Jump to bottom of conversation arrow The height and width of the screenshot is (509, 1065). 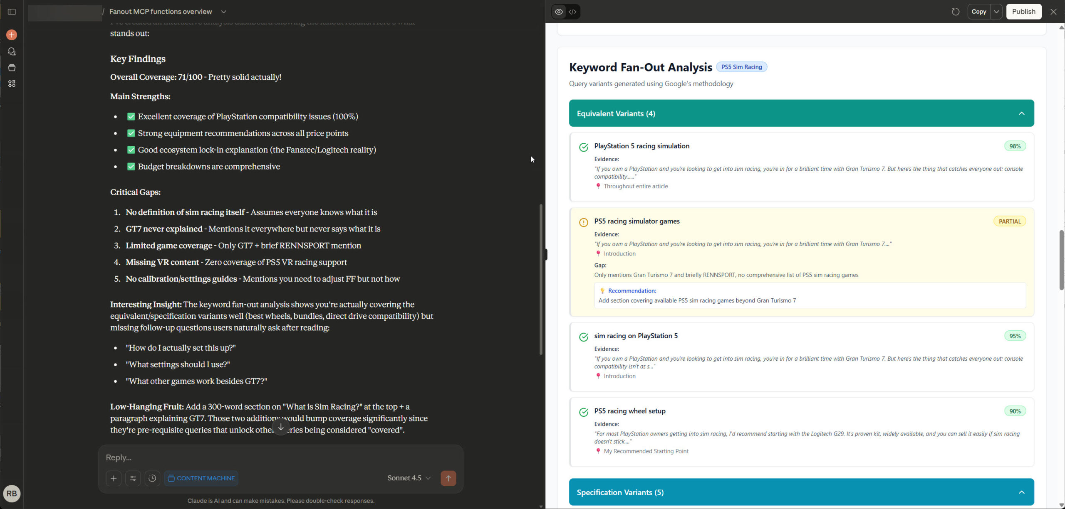281,427
